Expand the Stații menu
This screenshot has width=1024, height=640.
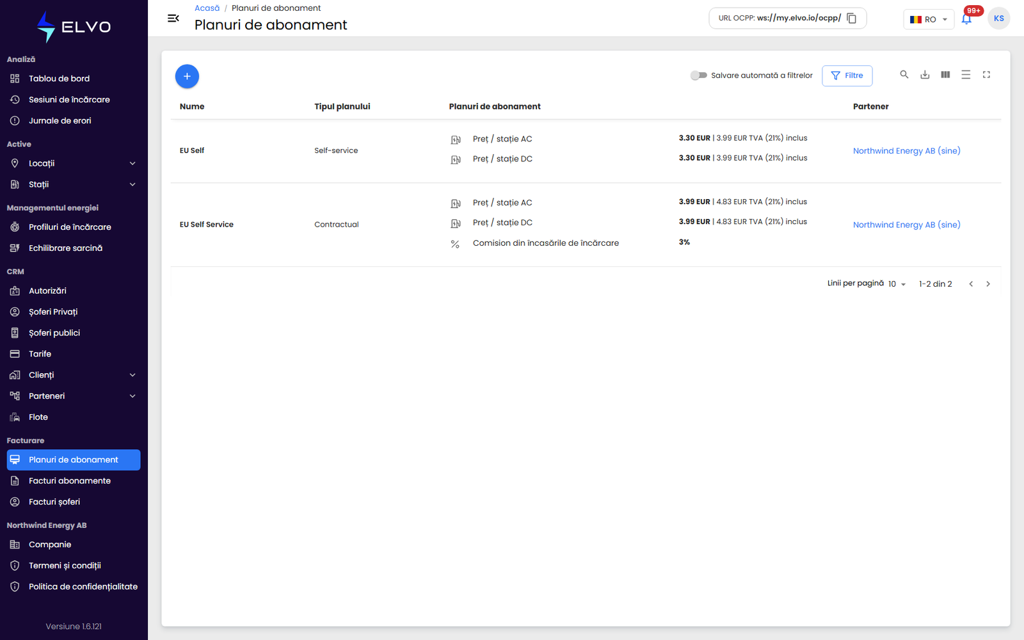pyautogui.click(x=74, y=184)
